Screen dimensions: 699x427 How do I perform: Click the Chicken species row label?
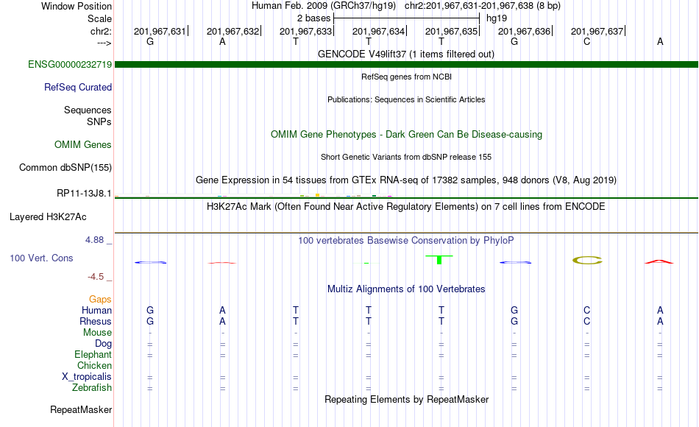(94, 365)
